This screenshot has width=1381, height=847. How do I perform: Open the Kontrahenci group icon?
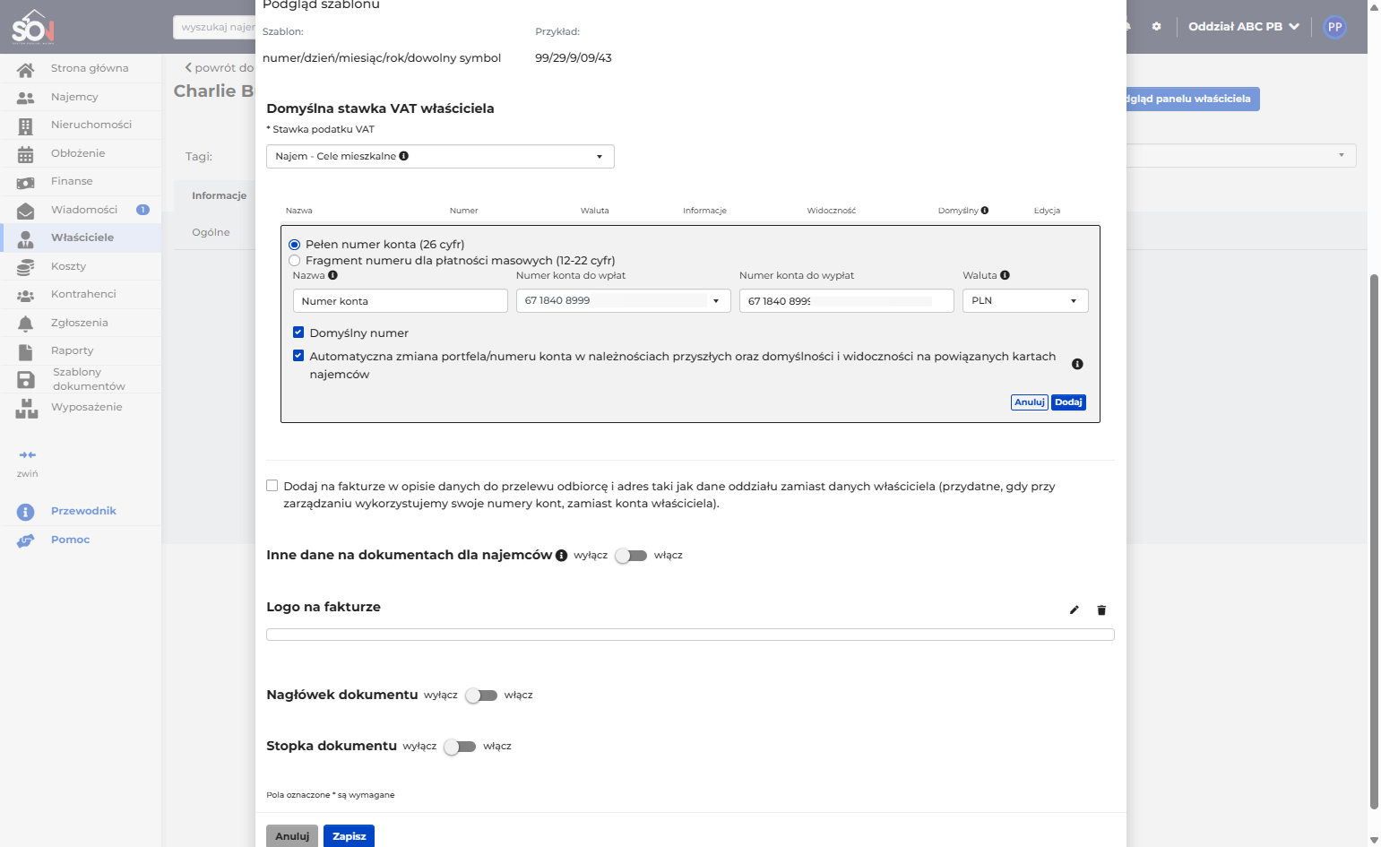pyautogui.click(x=25, y=295)
